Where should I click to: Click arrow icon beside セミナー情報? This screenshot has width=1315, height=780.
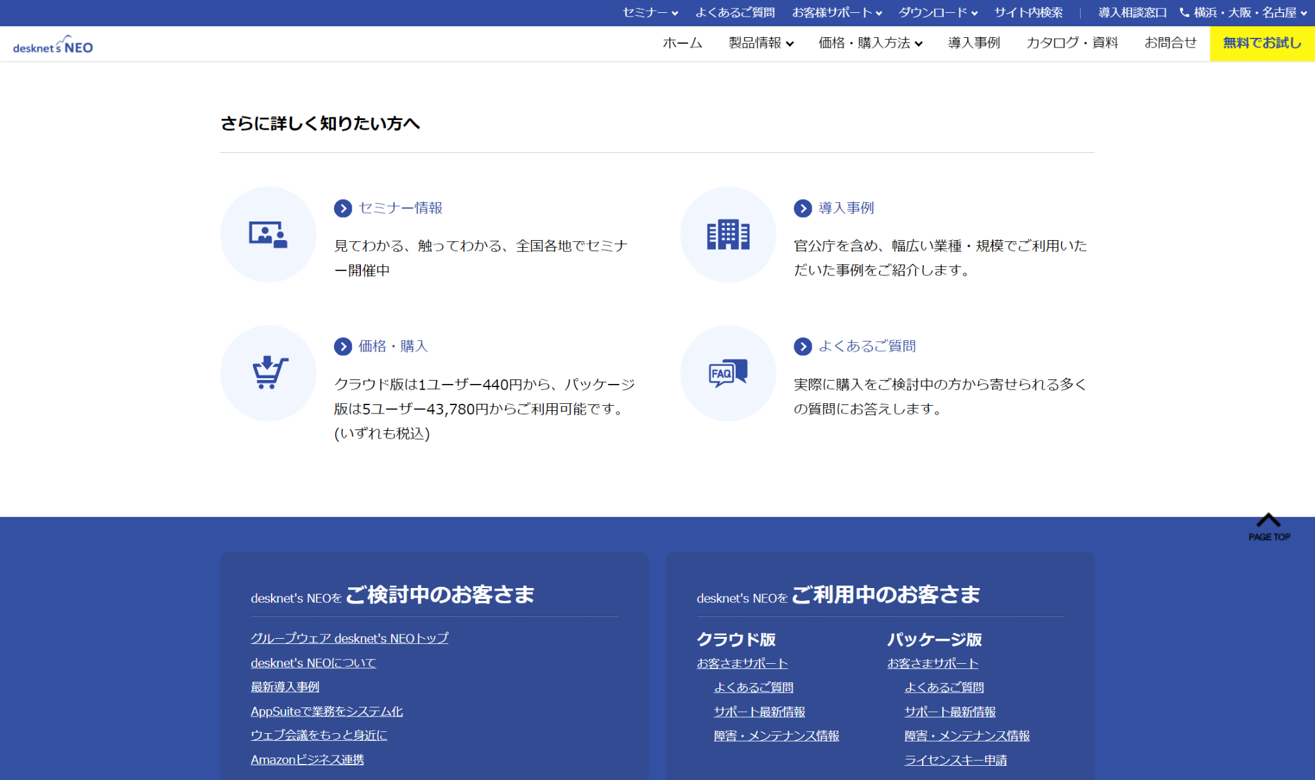tap(343, 208)
